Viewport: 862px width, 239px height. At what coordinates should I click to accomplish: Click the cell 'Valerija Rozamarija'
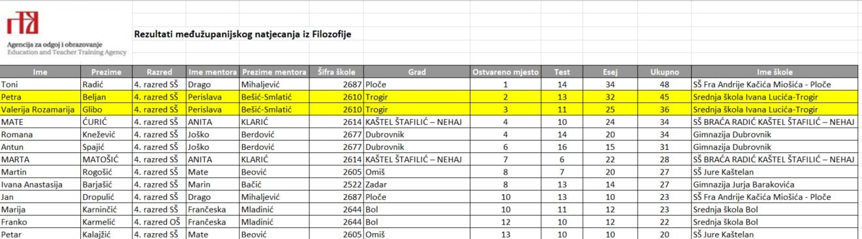pos(40,109)
